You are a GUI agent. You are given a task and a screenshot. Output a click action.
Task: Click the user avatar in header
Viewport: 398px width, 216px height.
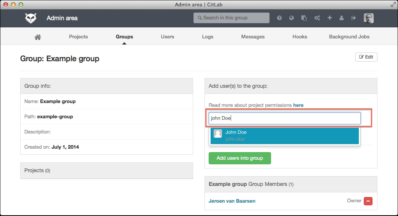(368, 18)
